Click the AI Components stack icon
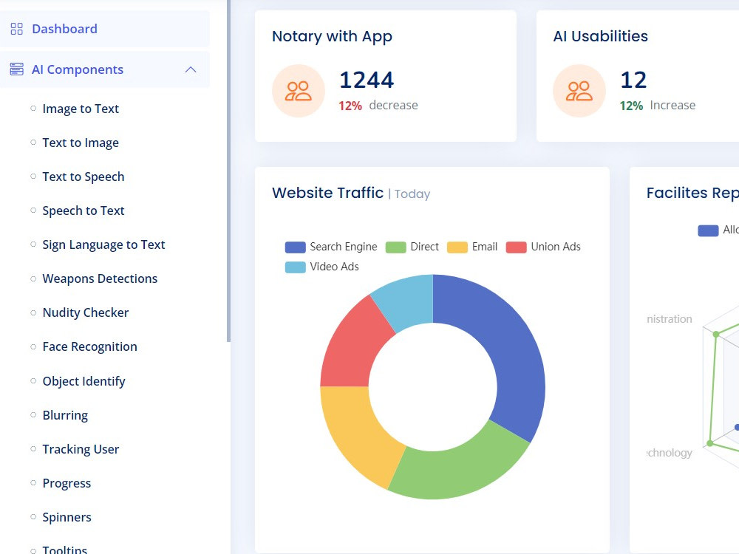This screenshot has height=554, width=739. point(16,69)
